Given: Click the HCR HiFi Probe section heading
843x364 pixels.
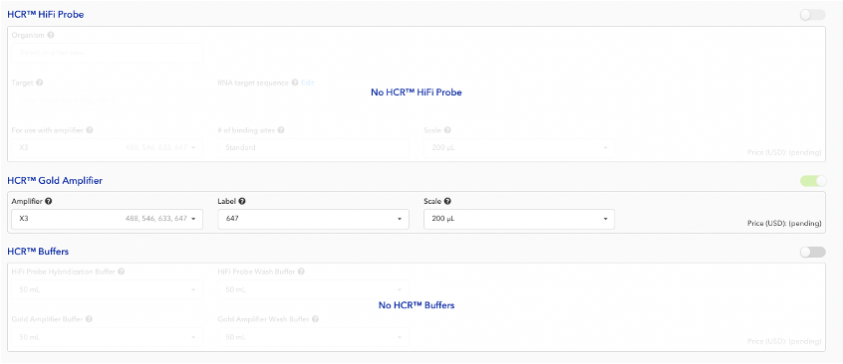Looking at the screenshot, I should [45, 15].
